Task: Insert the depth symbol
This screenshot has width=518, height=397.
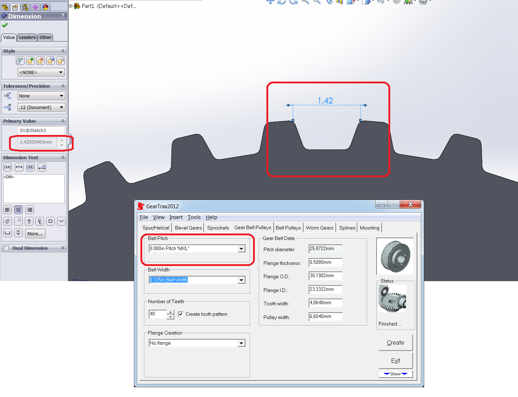Action: 18,233
